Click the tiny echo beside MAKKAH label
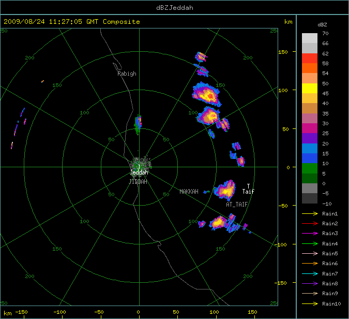The height and width of the screenshot is (319, 349). click(206, 192)
